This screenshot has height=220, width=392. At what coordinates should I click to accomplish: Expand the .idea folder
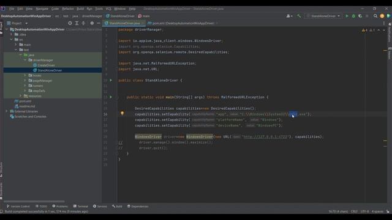coord(11,34)
